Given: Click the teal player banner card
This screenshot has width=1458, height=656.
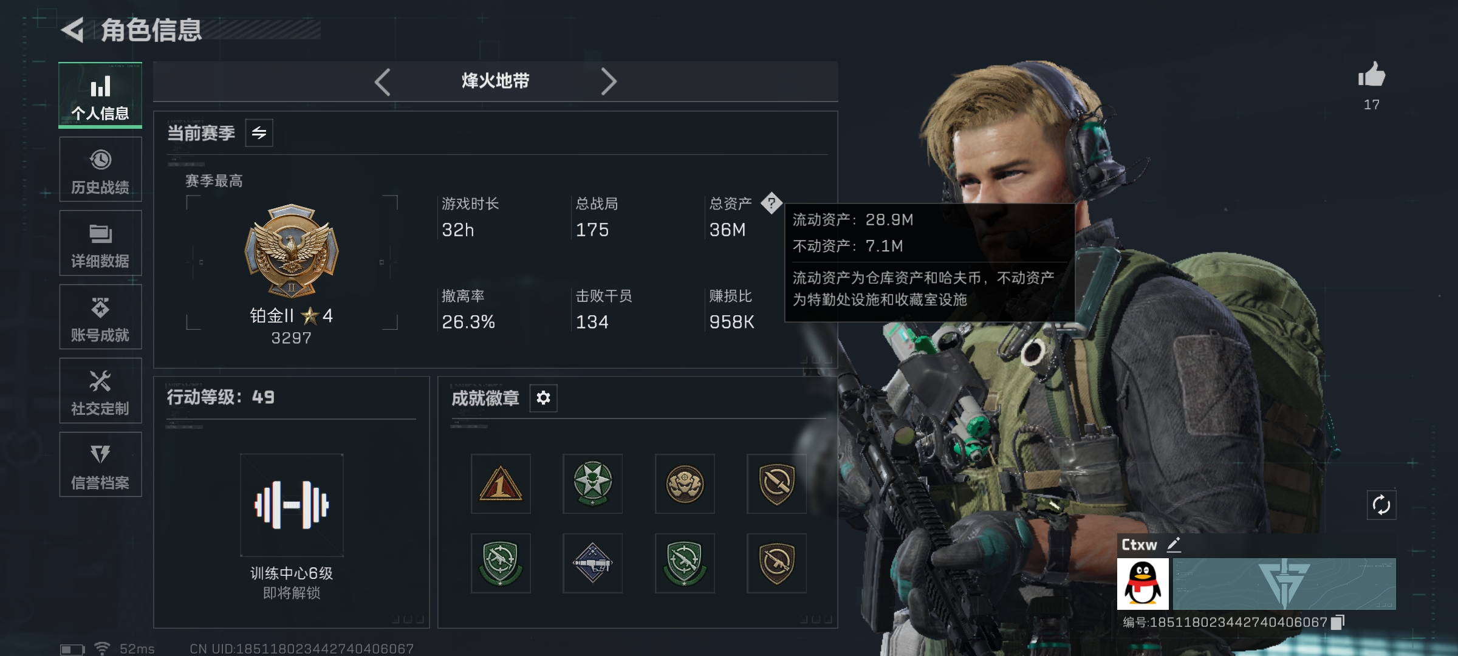Looking at the screenshot, I should point(1284,584).
